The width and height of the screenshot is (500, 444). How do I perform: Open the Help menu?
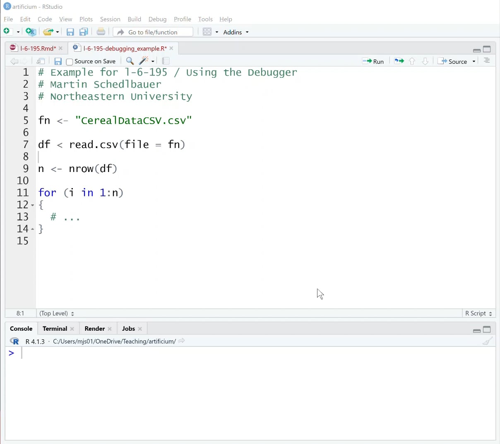(226, 19)
